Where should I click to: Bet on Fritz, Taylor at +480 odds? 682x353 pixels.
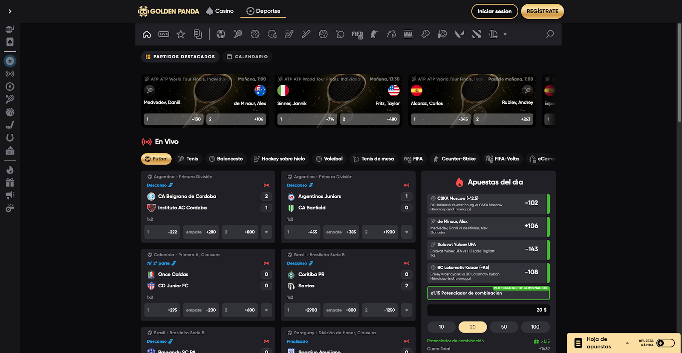[370, 119]
